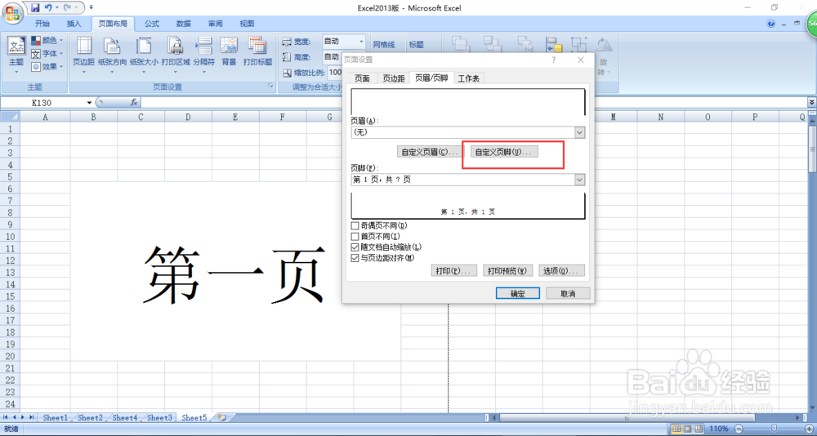Switch to the 插入 ribbon tab

[x=74, y=24]
